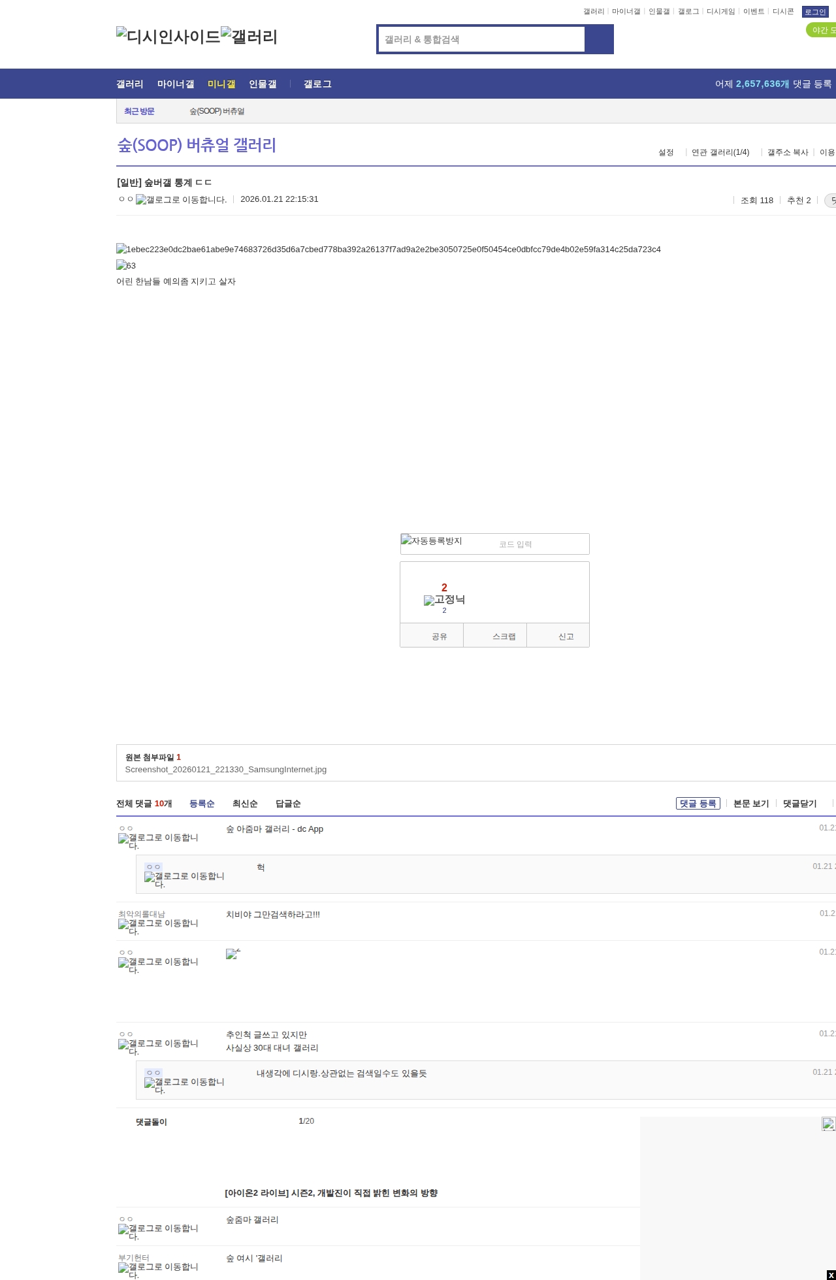This screenshot has width=836, height=1280.
Task: Click the 부기헌터 nickname
Action: [134, 1257]
